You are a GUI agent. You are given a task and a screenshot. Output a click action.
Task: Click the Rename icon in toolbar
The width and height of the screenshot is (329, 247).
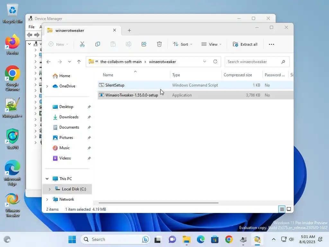[x=129, y=44]
